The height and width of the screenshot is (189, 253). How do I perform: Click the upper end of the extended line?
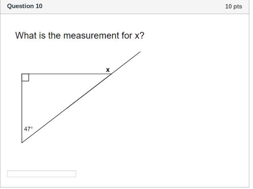click(139, 52)
